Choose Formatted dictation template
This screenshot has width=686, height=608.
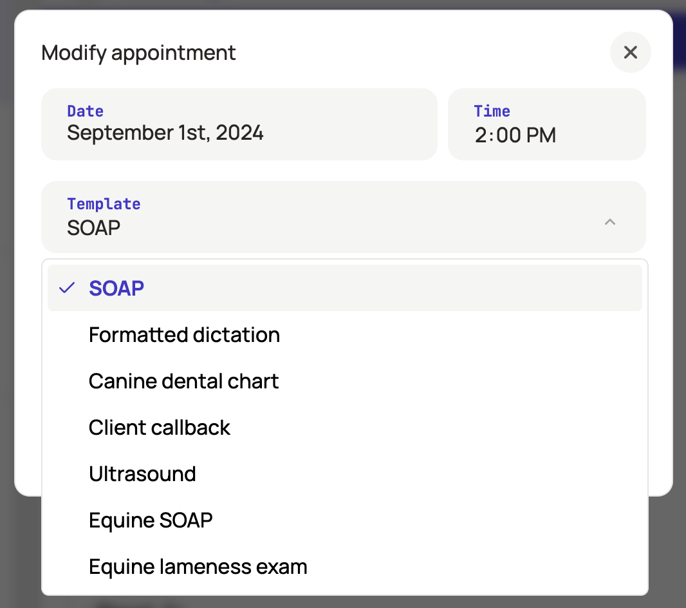click(x=345, y=334)
